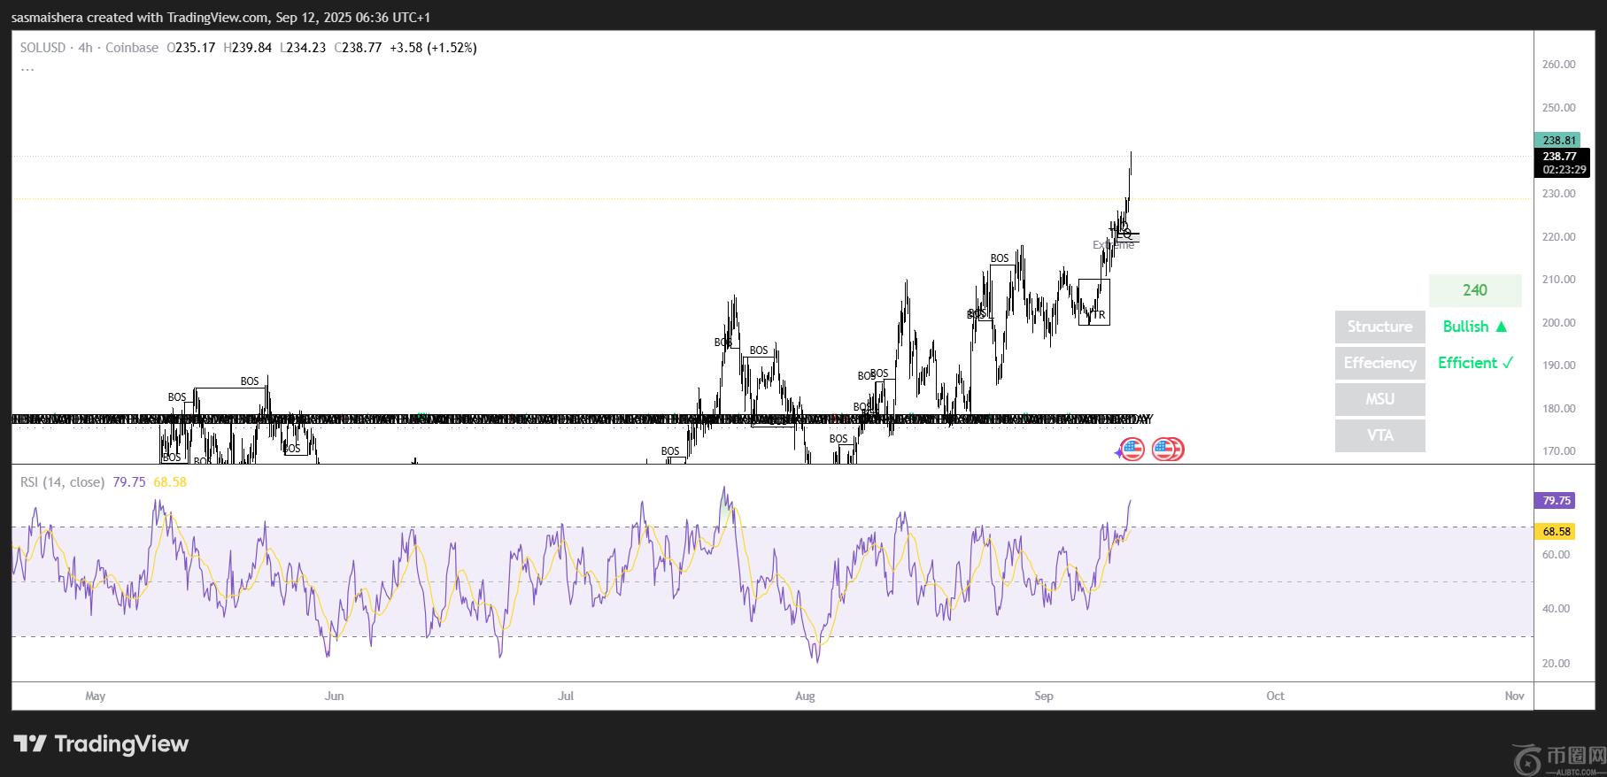Open the RSI (14, close) indicator legend
This screenshot has width=1607, height=777.
tap(62, 482)
